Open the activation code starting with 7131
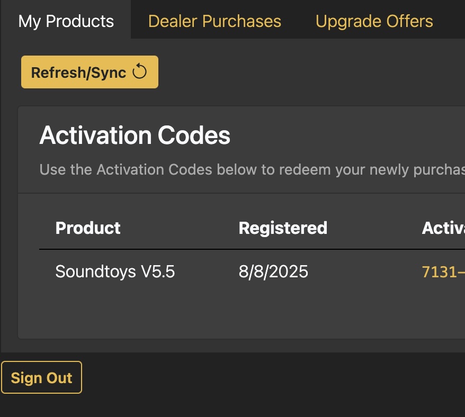Image resolution: width=465 pixels, height=417 pixels. tap(442, 271)
